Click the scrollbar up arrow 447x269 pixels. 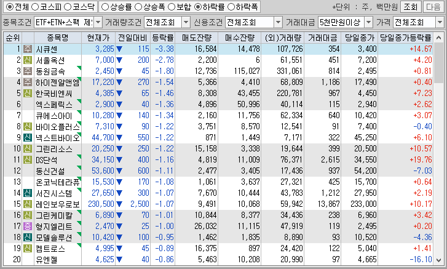[x=439, y=38]
